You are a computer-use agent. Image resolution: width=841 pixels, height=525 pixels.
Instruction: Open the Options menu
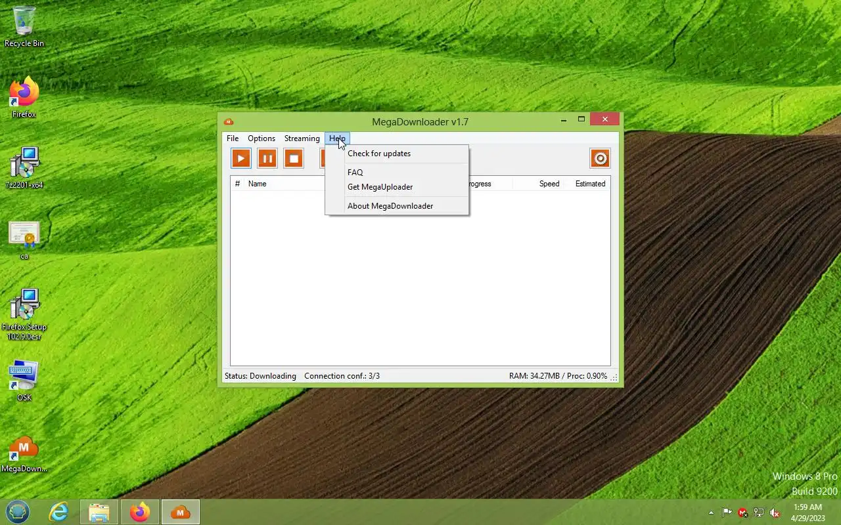(261, 138)
